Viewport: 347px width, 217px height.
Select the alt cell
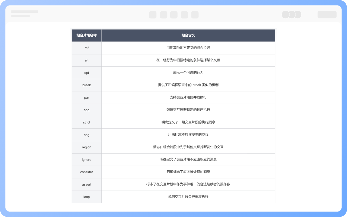[x=86, y=60]
